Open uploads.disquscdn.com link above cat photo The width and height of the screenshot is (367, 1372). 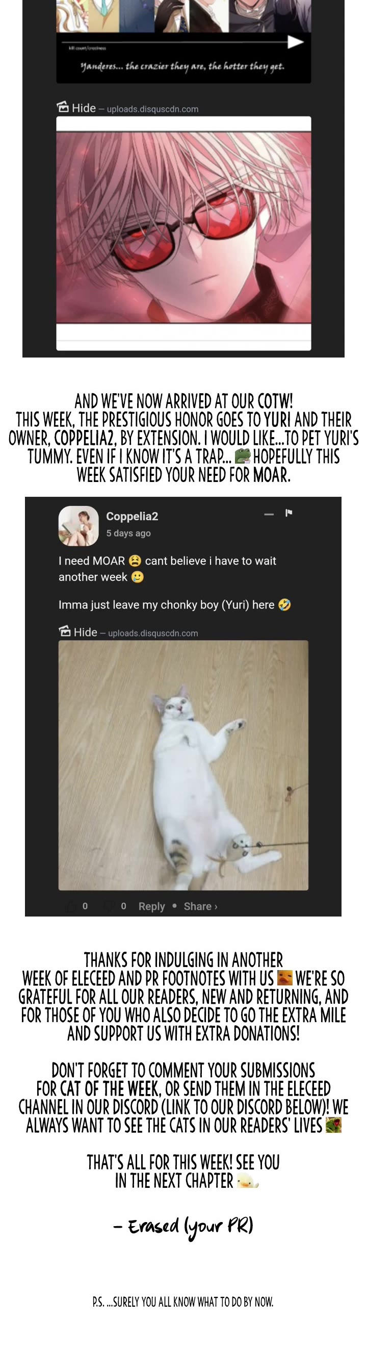click(153, 633)
